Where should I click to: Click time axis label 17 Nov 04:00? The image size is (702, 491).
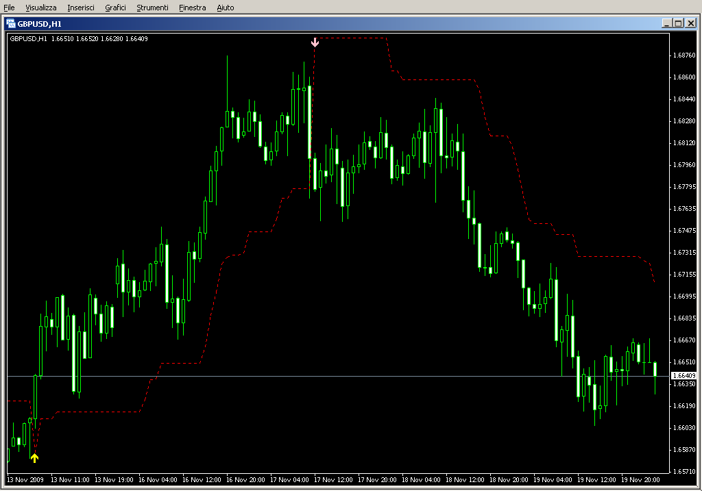click(289, 480)
